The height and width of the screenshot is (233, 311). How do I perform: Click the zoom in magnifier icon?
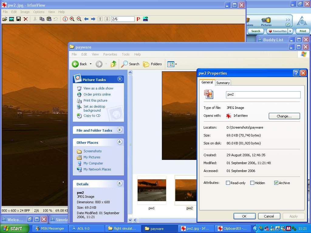[72, 19]
